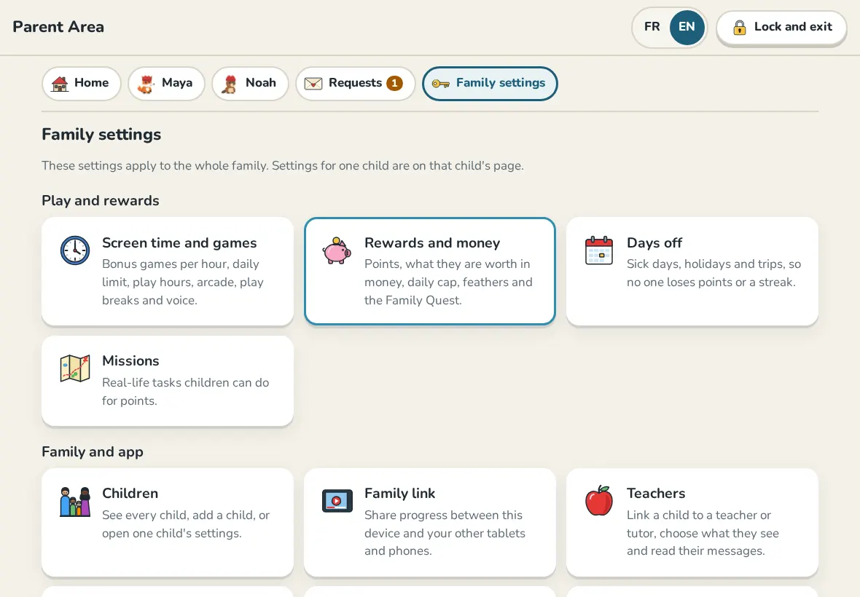This screenshot has height=597, width=860.
Task: Select the Family settings tab
Action: pos(490,83)
